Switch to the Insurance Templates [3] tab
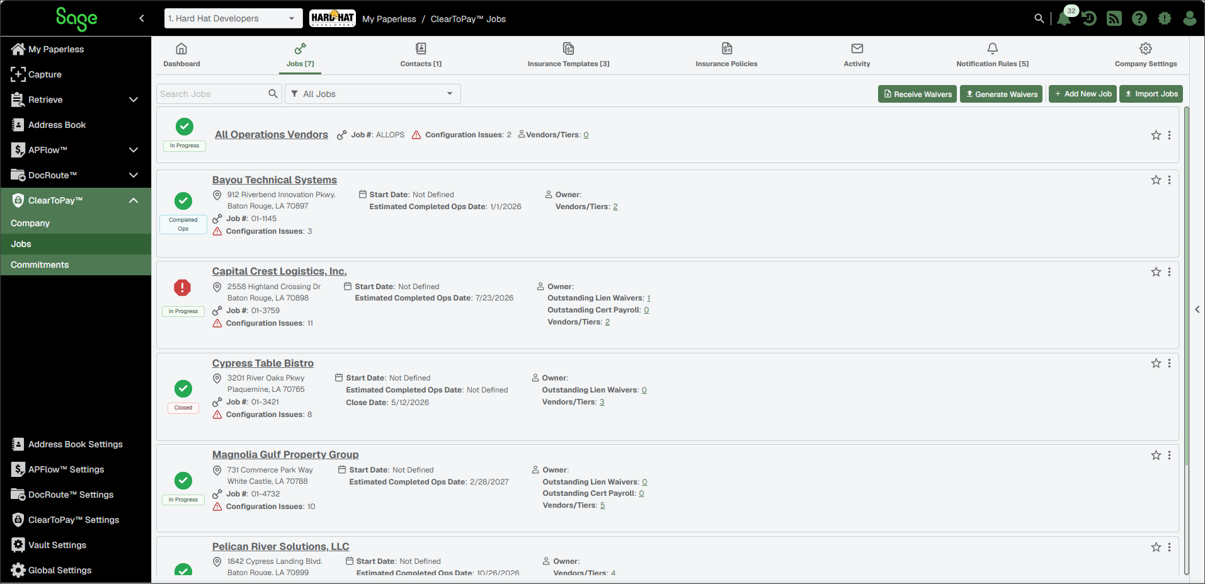This screenshot has width=1205, height=584. pyautogui.click(x=568, y=55)
